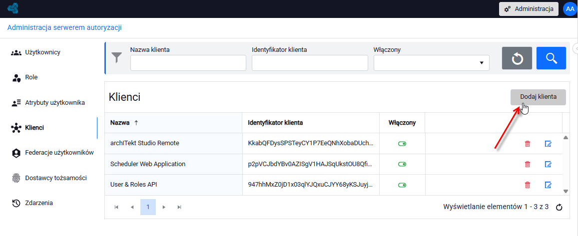Focus the Identyfikator klienta filter field
This screenshot has width=578, height=236.
(310, 63)
